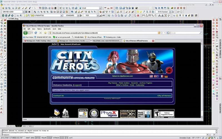Open the World UCS dropdown

[100, 8]
